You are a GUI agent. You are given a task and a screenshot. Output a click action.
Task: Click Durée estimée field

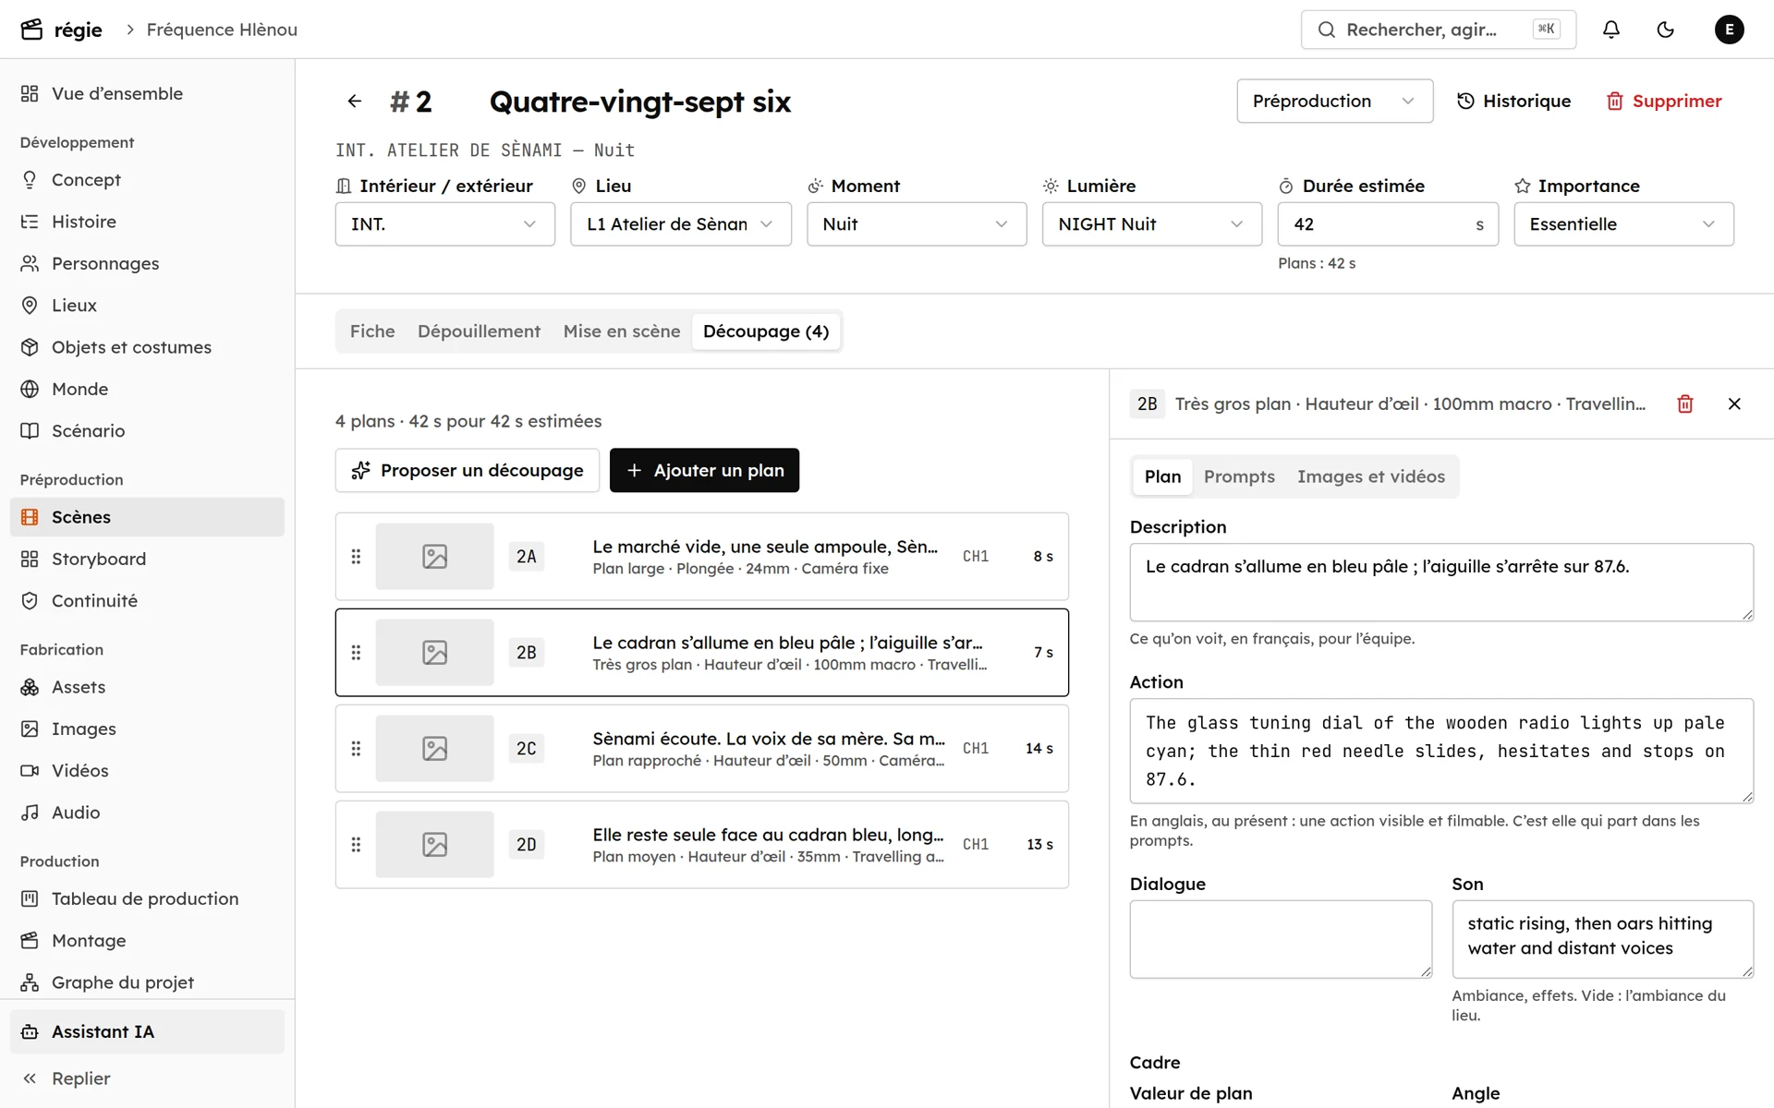coord(1388,224)
